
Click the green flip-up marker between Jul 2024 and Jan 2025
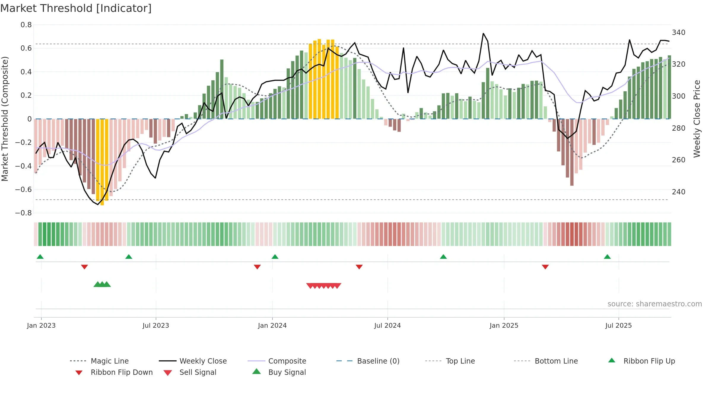coord(443,257)
